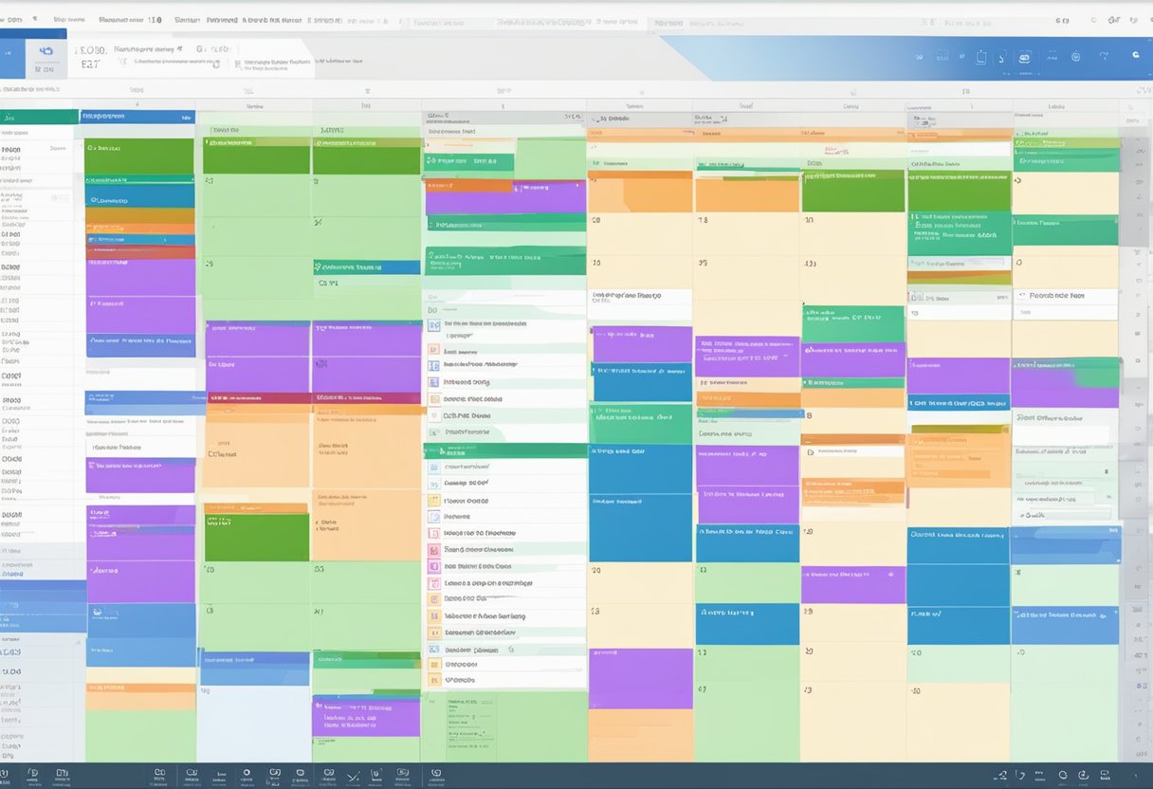The width and height of the screenshot is (1153, 789).
Task: Toggle the round white checkbox in the center list
Action: click(x=433, y=414)
